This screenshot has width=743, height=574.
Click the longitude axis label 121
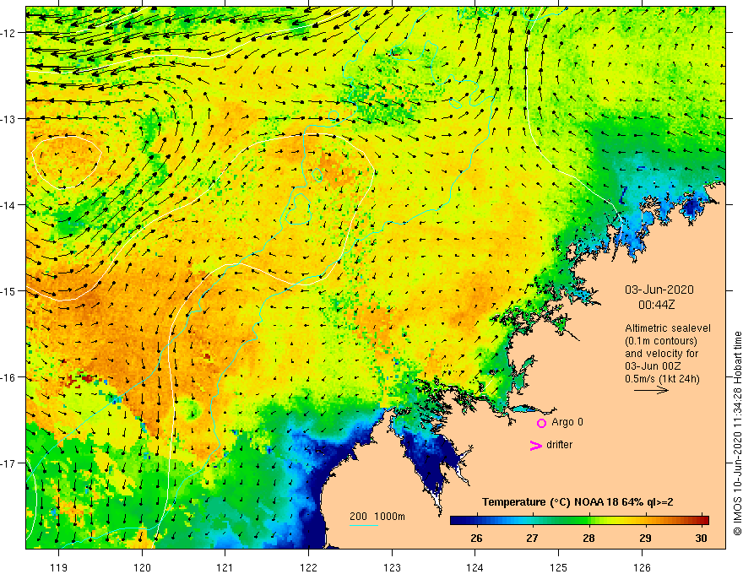(225, 567)
